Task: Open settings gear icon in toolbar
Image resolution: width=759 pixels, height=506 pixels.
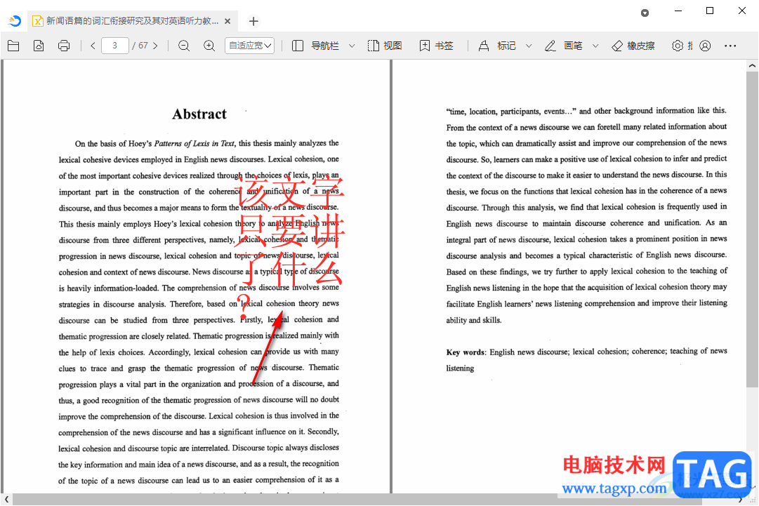Action: 678,46
